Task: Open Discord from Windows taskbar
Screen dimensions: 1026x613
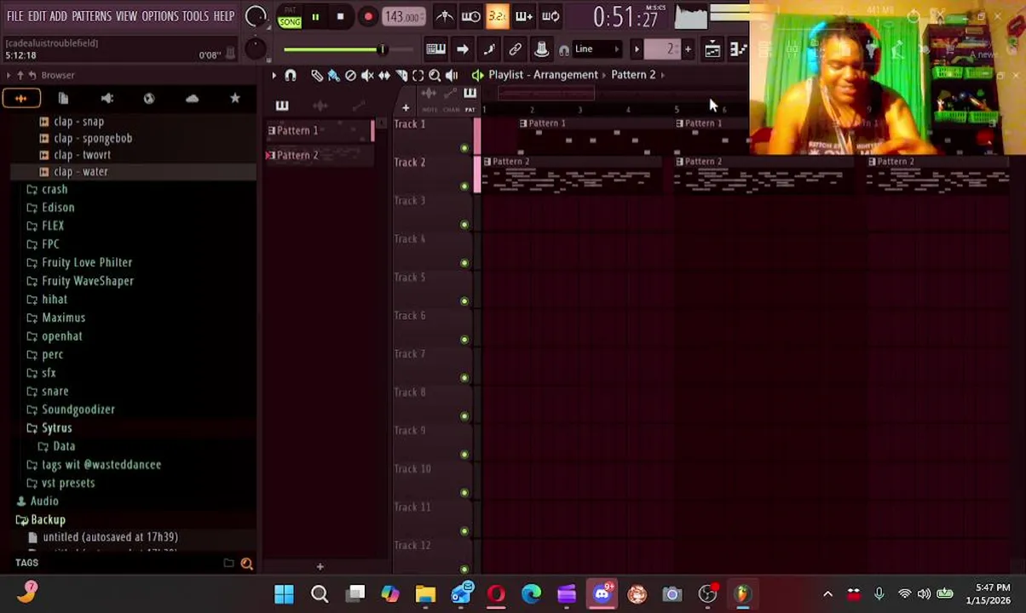Action: tap(602, 593)
